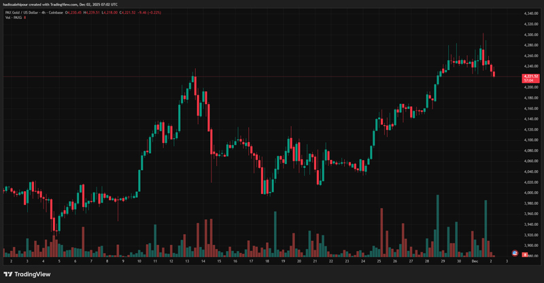This screenshot has width=544, height=283.
Task: Open the TradingView.com link in header text
Action: (x=62, y=5)
